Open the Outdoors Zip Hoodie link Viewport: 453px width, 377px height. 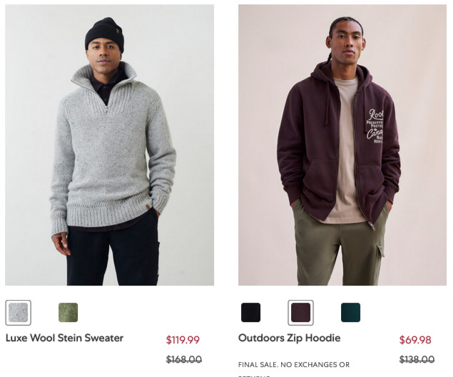(x=290, y=338)
